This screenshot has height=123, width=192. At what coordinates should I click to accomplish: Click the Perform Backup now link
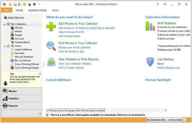pos(169,68)
